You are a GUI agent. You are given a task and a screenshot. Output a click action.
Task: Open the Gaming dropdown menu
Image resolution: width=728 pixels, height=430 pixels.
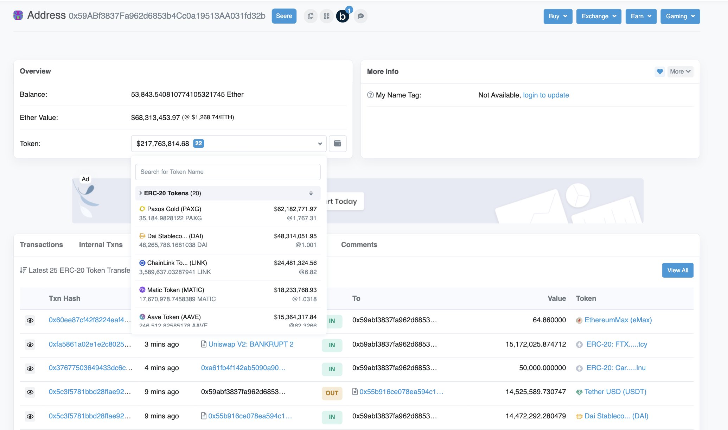tap(680, 16)
